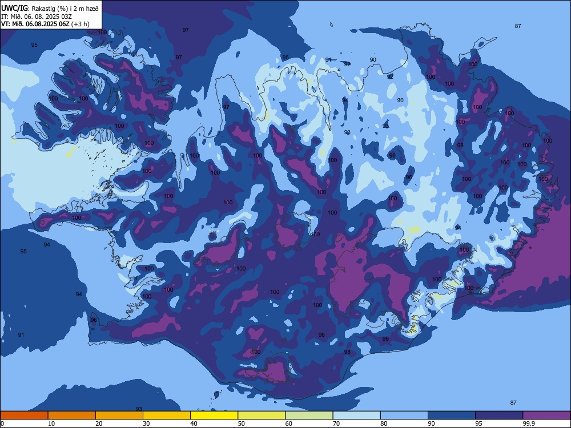Screen dimensions: 571x428
Task: Click the '50' legend tick label
Action: (242, 423)
